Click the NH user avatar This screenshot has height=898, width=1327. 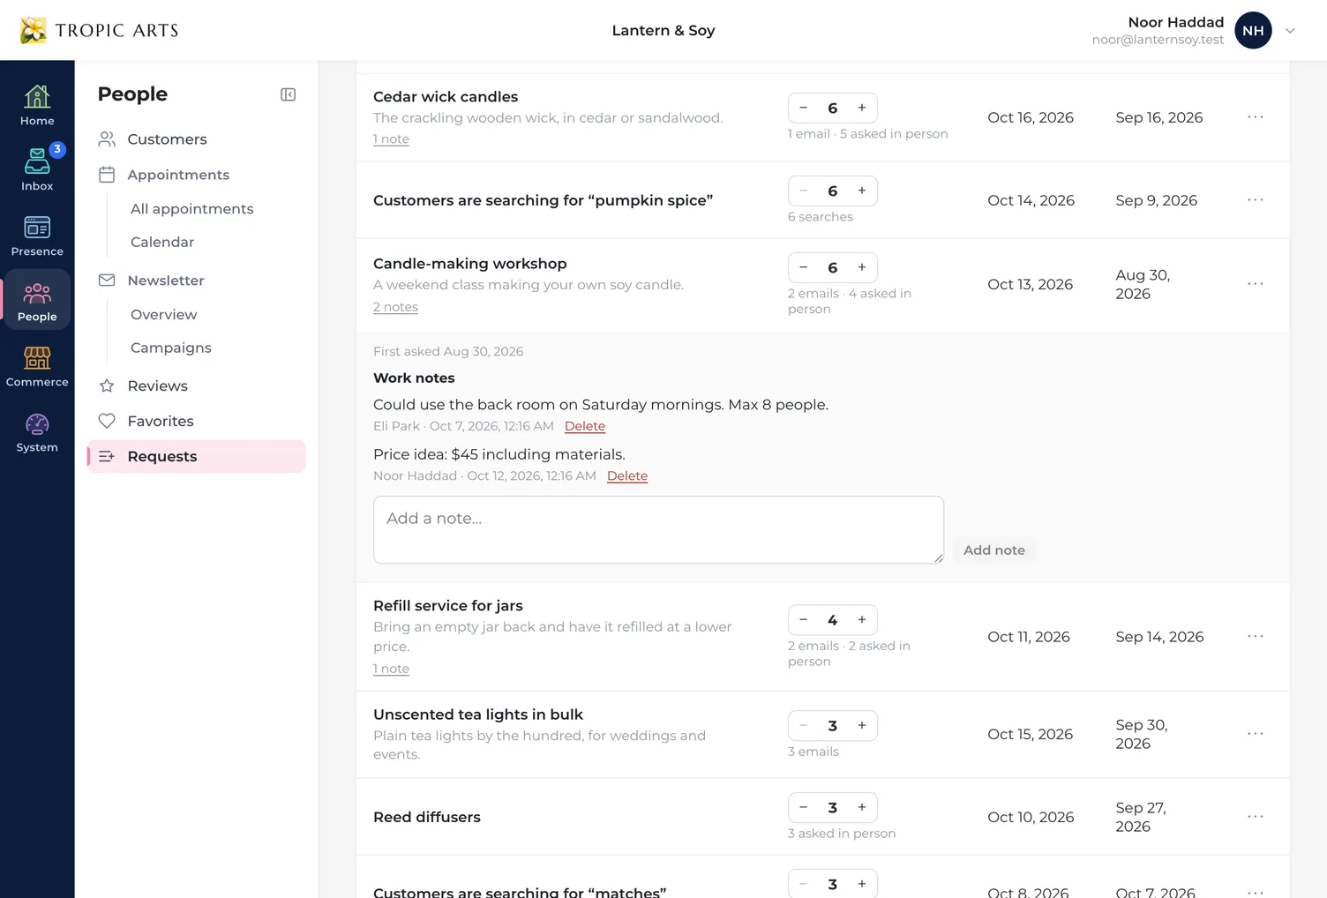tap(1253, 30)
